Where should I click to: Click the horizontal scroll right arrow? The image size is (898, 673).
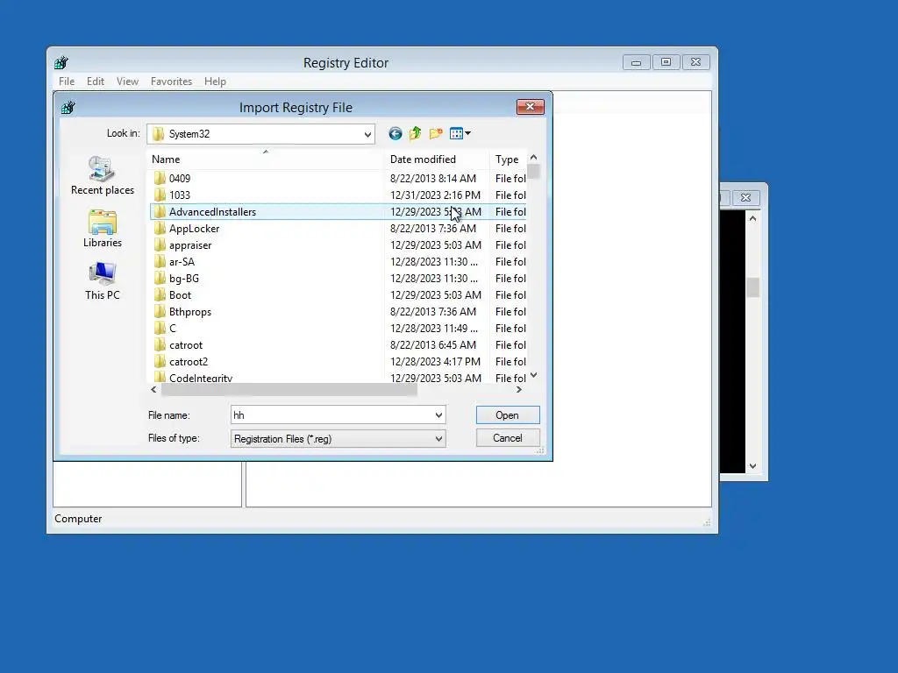pyautogui.click(x=519, y=390)
